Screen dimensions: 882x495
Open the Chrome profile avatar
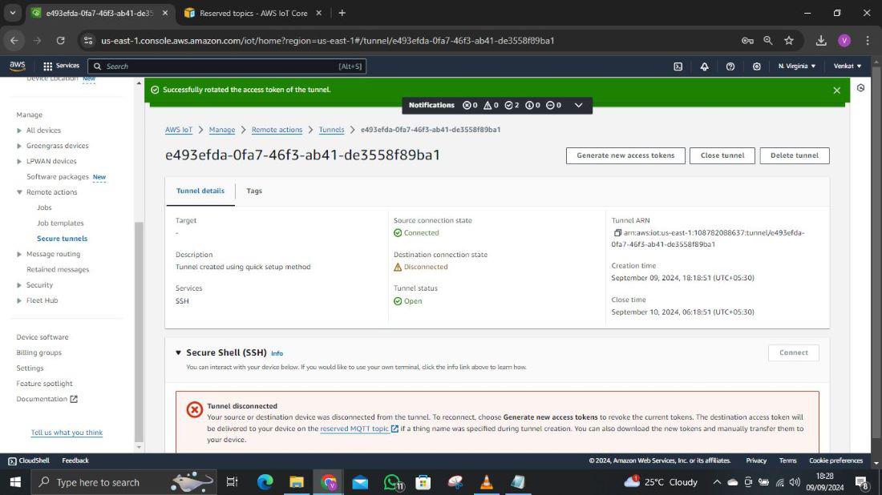[844, 41]
